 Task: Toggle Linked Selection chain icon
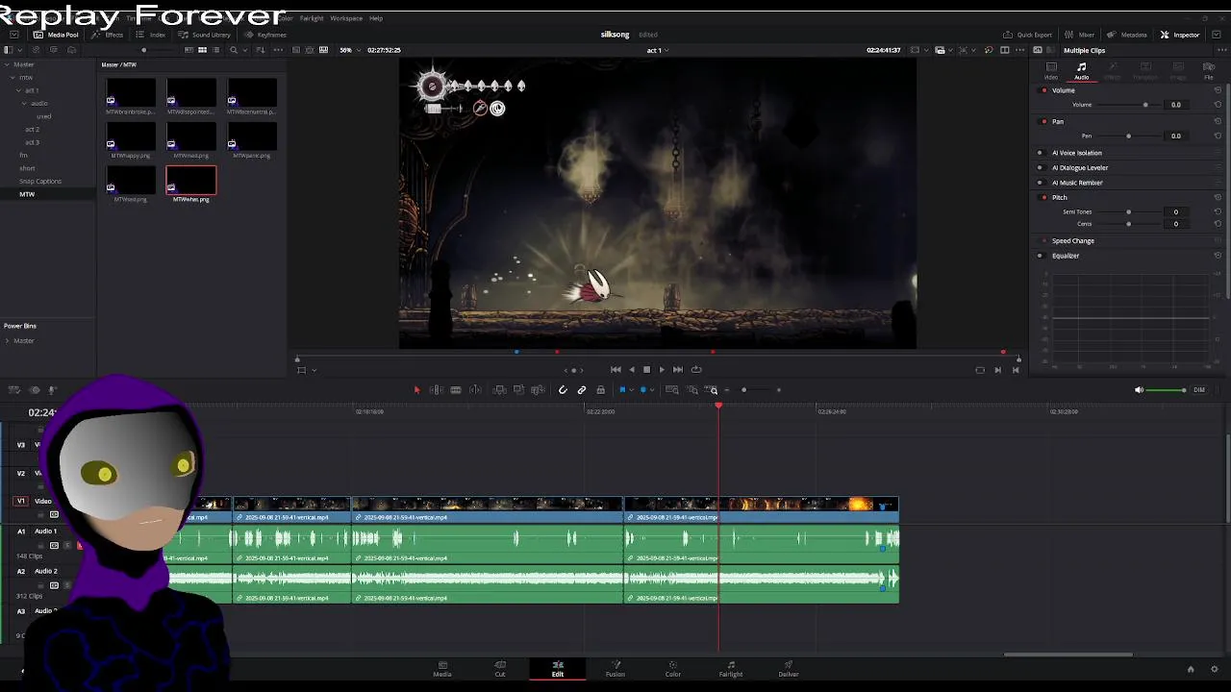click(582, 390)
